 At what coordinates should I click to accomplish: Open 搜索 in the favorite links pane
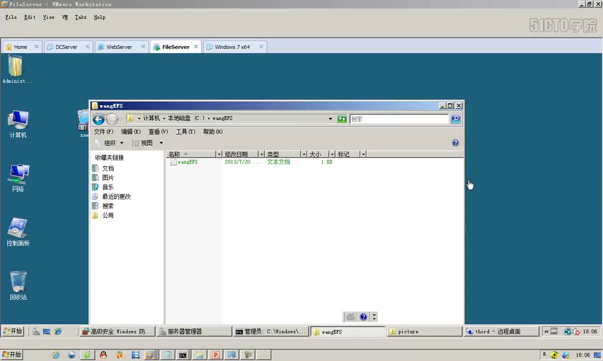[x=103, y=206]
